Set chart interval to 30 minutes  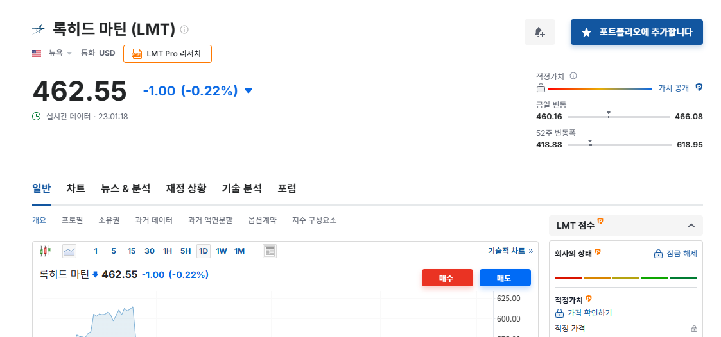click(x=150, y=251)
